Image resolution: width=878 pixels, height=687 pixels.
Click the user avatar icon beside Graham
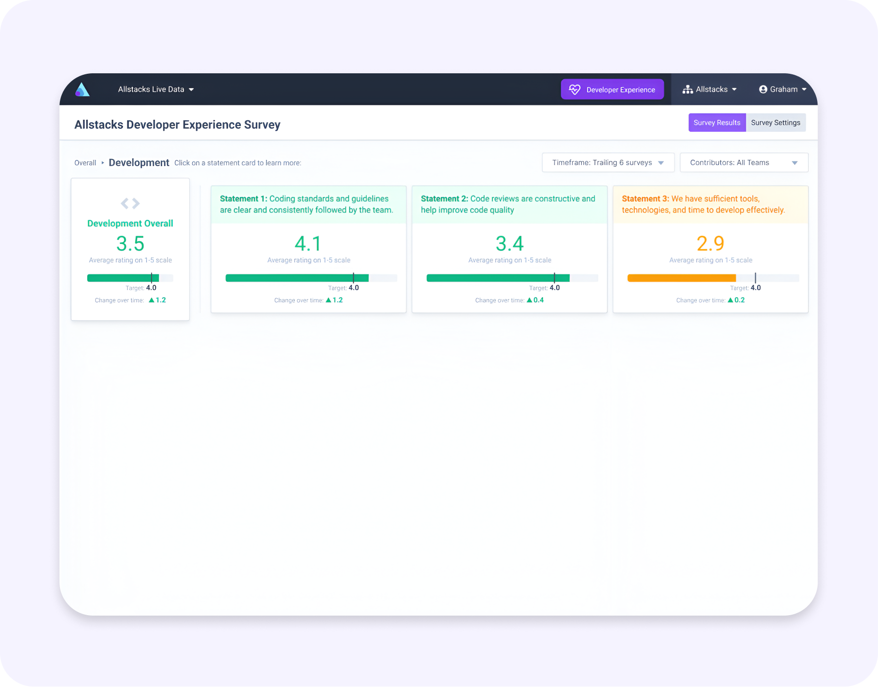(x=763, y=90)
